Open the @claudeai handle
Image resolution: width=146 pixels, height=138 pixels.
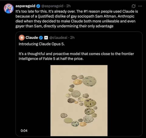point(58,38)
